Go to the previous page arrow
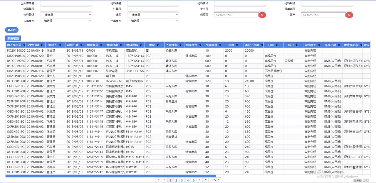This screenshot has width=376, height=183. 164,180
